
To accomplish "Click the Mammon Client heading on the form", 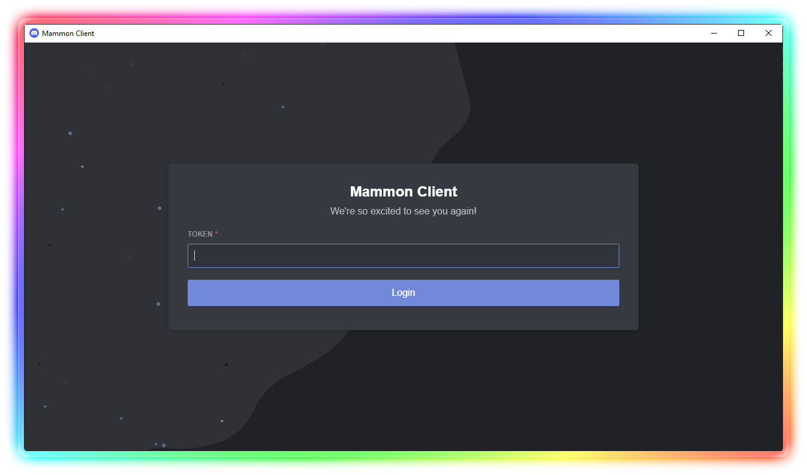I will [403, 191].
